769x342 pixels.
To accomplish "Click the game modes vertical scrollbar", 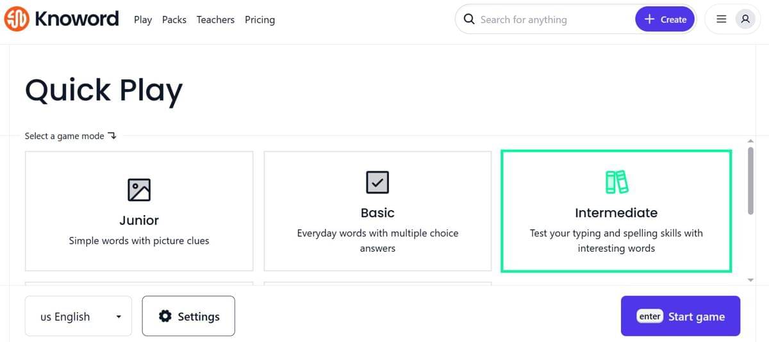I will (750, 181).
